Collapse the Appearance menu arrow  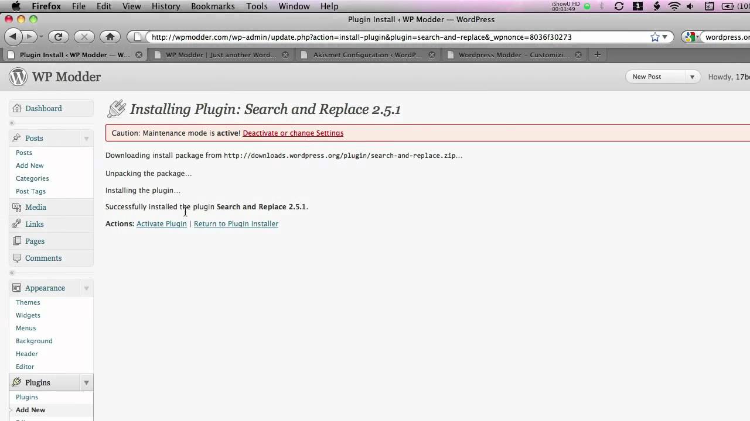(86, 288)
